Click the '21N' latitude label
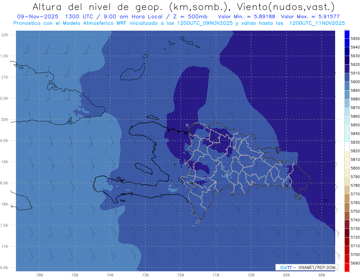 point(4,77)
